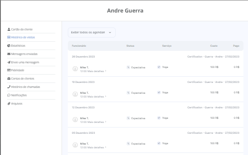Select the paper plane Envie uma mensagem icon
The image size is (248, 155).
point(9,62)
